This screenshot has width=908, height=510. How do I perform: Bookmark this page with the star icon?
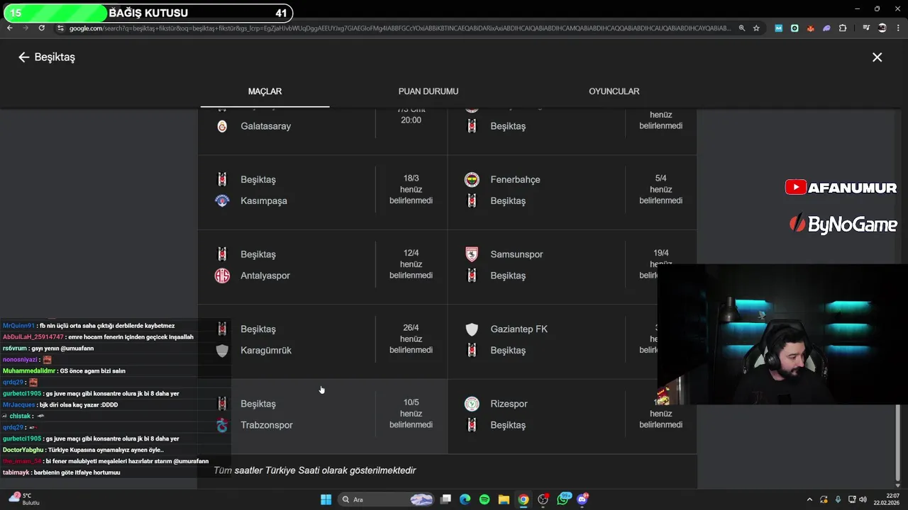click(x=757, y=28)
